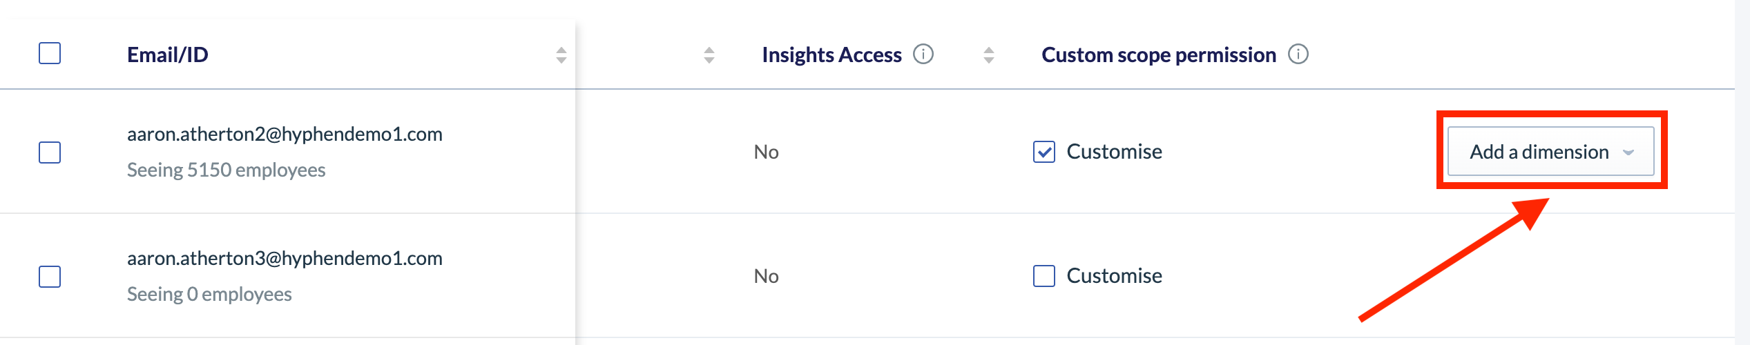Uncheck Customise for aaron.atherton2
Image resolution: width=1750 pixels, height=345 pixels.
(1044, 152)
